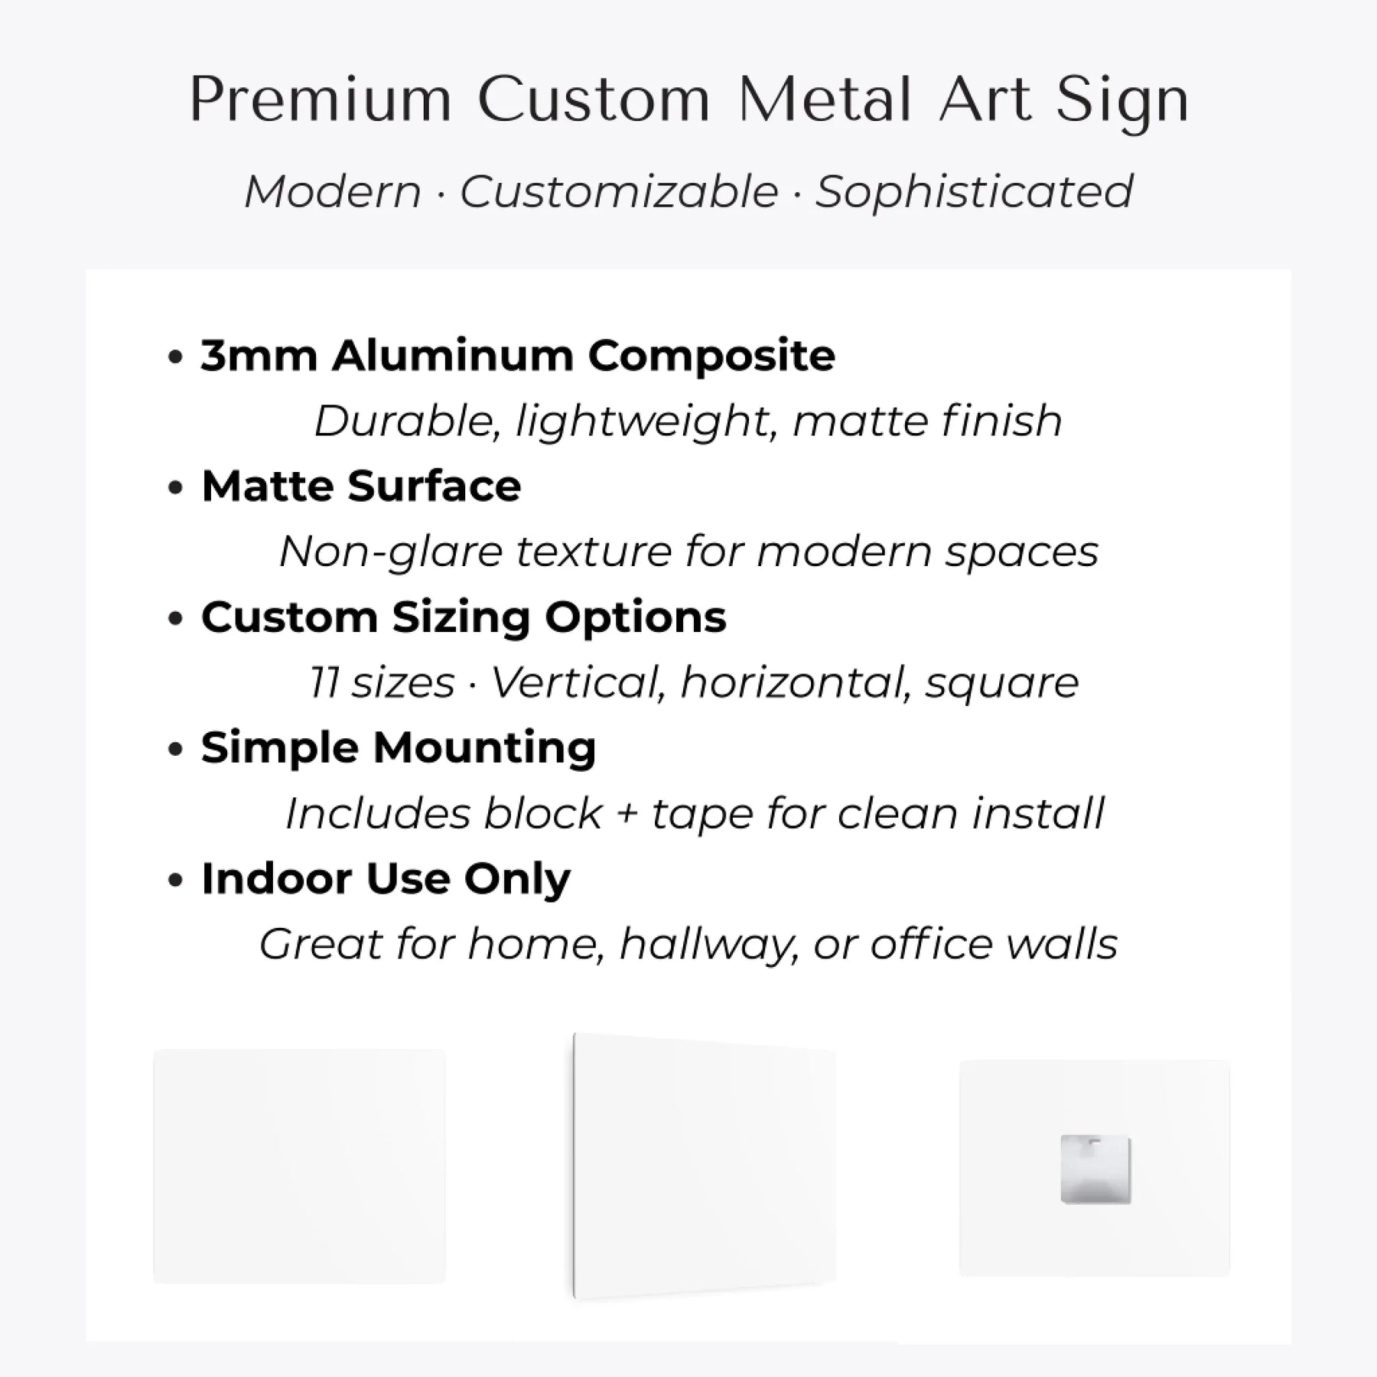This screenshot has height=1377, width=1377.
Task: Select "Durable, lightweight, matte finish" description
Action: (688, 421)
